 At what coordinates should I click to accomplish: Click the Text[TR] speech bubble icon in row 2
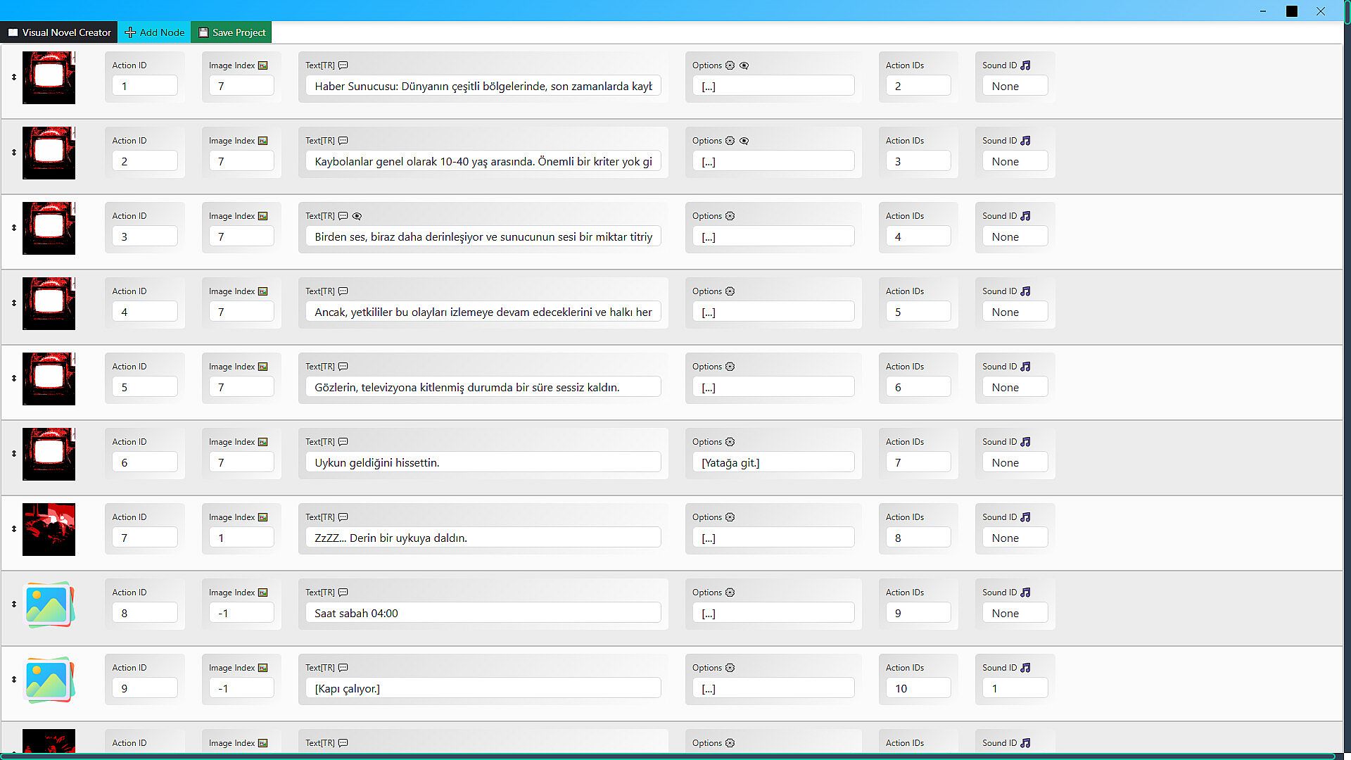click(343, 141)
